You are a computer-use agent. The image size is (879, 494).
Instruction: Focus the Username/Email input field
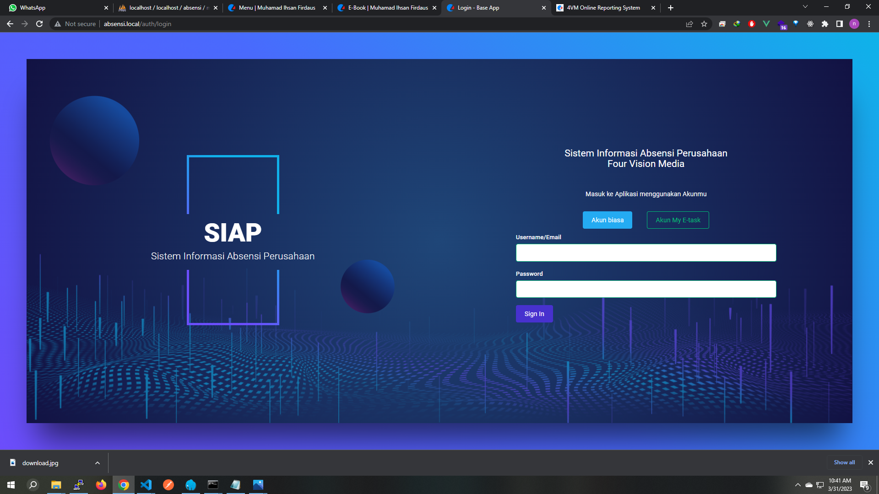(646, 252)
